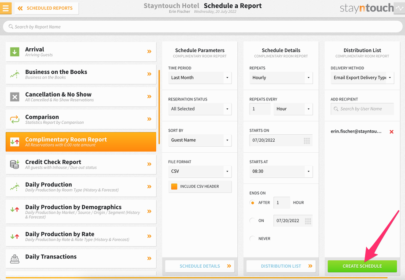Image resolution: width=405 pixels, height=280 pixels.
Task: Open the File Format CSV dropdown
Action: pos(200,171)
